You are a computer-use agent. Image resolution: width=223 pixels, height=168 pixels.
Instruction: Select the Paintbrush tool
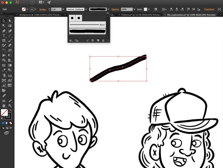[10, 41]
